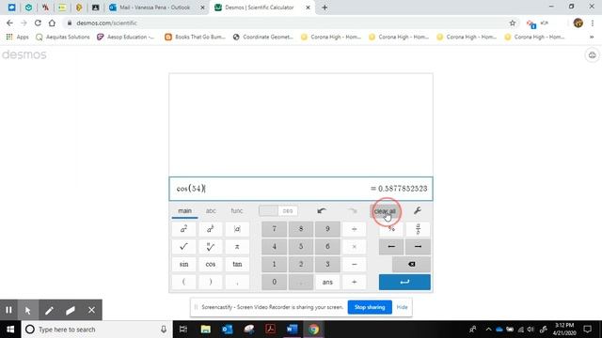Open Word from the taskbar
This screenshot has height=338, width=602.
pyautogui.click(x=292, y=330)
